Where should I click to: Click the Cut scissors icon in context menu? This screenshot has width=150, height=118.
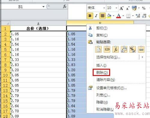coord(90,28)
